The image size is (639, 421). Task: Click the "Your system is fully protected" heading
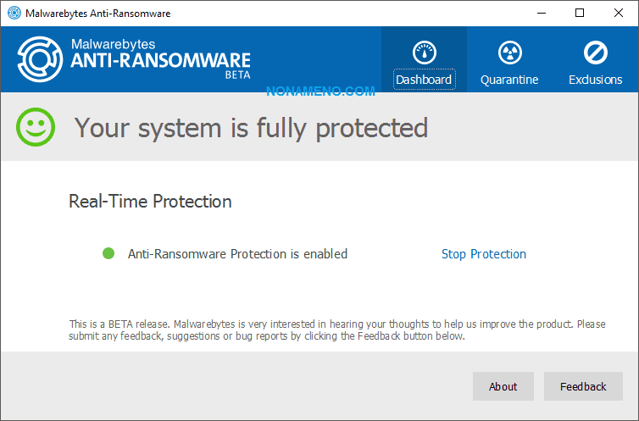click(x=251, y=128)
